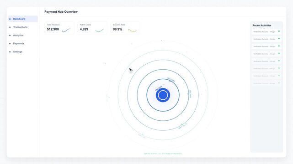Screen dimensions: 293x164
Task: Click the Payment Hub Overview title
Action: [61, 12]
